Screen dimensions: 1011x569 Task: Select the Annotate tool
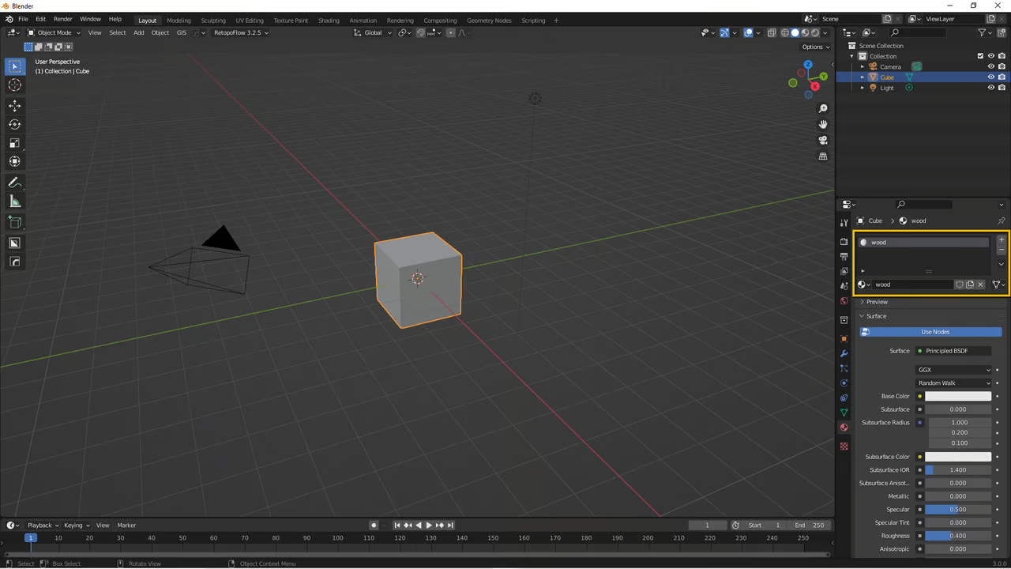[x=14, y=183]
